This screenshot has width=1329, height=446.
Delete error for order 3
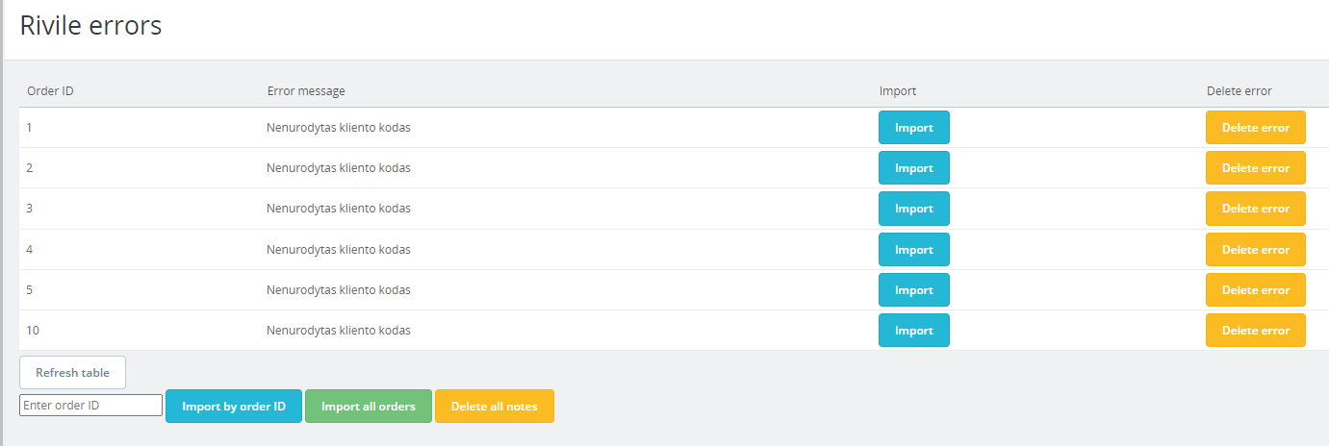pyautogui.click(x=1255, y=209)
